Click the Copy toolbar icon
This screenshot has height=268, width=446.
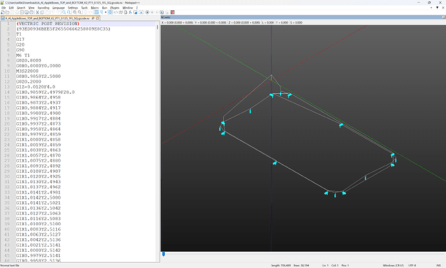pos(42,12)
